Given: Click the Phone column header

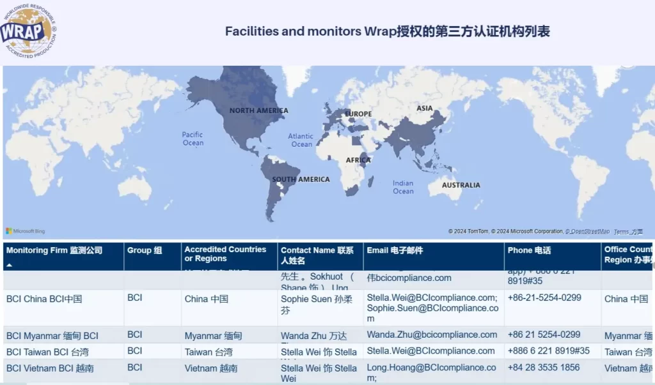Looking at the screenshot, I should pyautogui.click(x=529, y=250).
